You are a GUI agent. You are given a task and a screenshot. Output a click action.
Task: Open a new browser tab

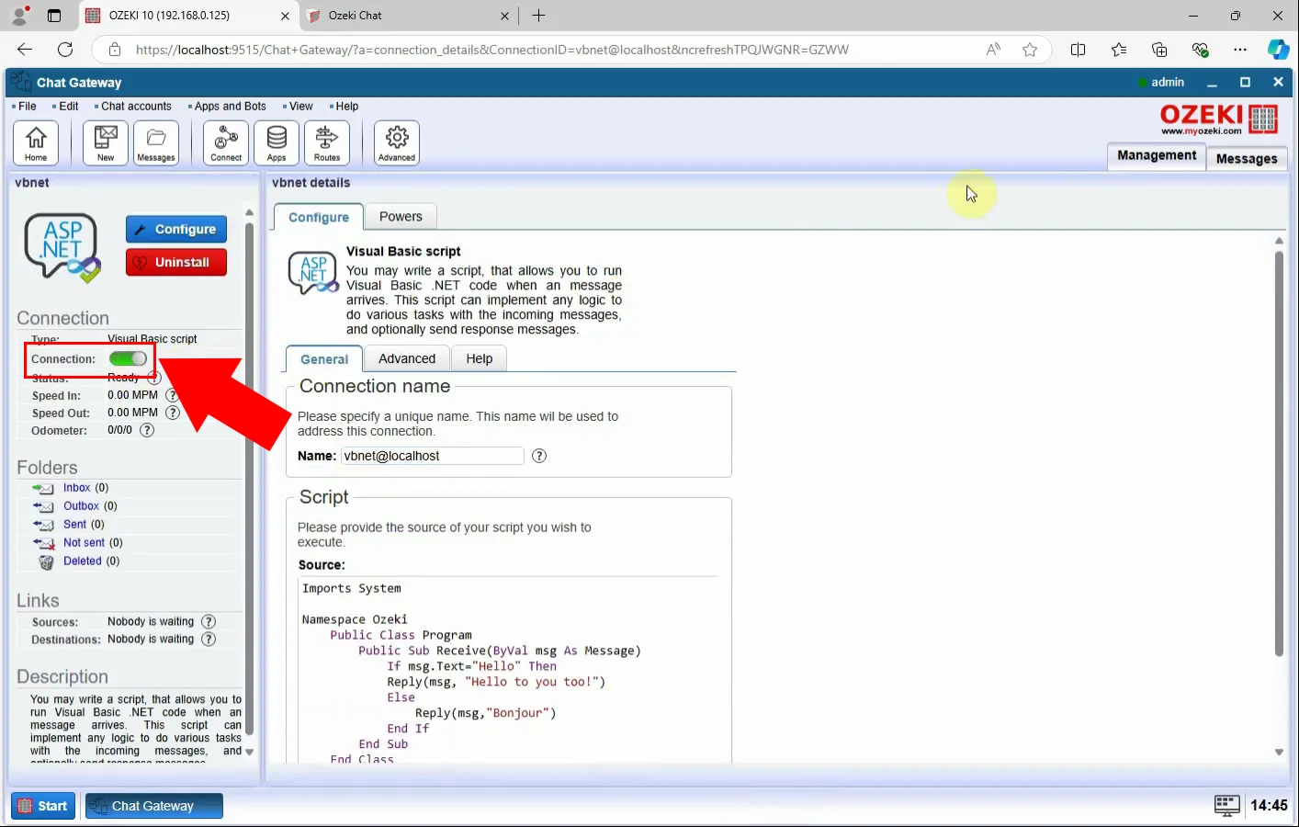[539, 16]
